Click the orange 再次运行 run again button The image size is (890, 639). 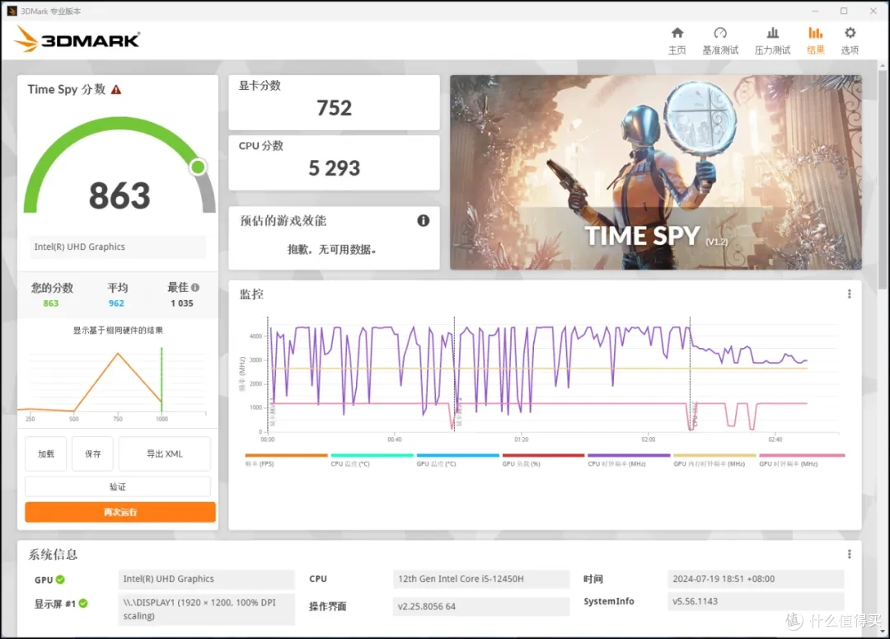[120, 512]
